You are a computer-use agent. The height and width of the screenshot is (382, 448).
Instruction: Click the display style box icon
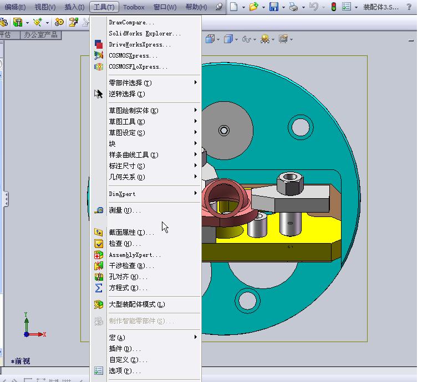point(228,39)
